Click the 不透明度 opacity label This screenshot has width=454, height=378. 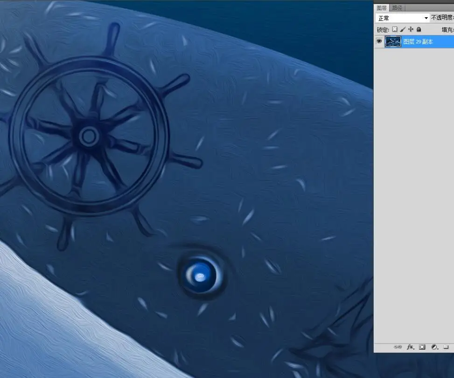(x=442, y=18)
